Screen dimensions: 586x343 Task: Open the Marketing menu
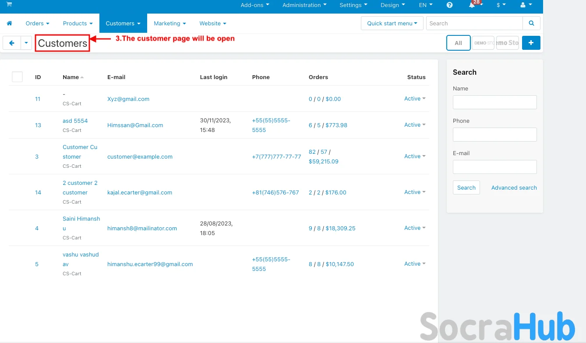[169, 24]
